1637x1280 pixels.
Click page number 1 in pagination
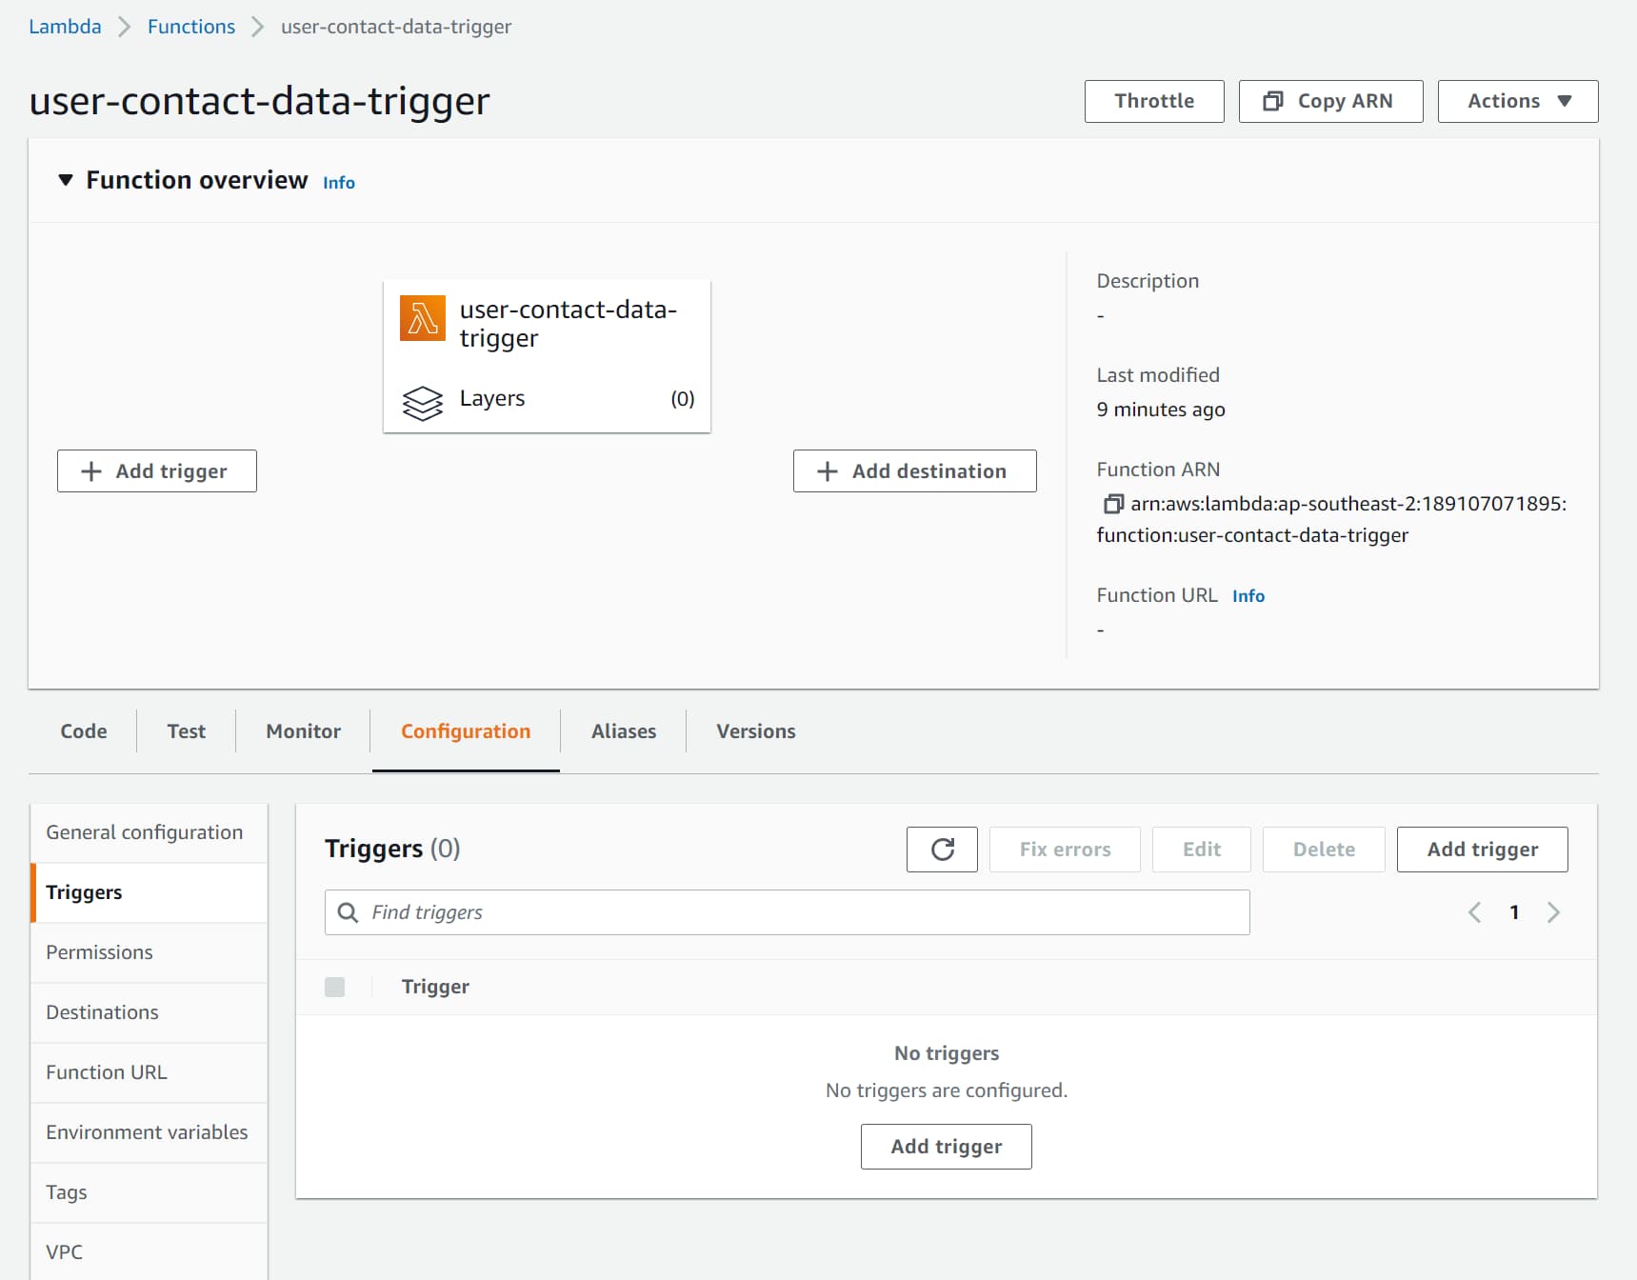pyautogui.click(x=1514, y=912)
